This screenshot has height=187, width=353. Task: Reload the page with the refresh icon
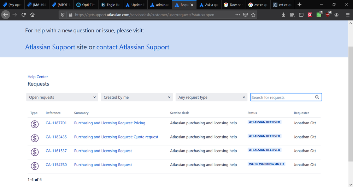coord(23,15)
